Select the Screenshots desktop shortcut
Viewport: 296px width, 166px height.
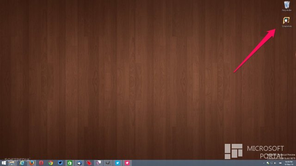[x=287, y=22]
